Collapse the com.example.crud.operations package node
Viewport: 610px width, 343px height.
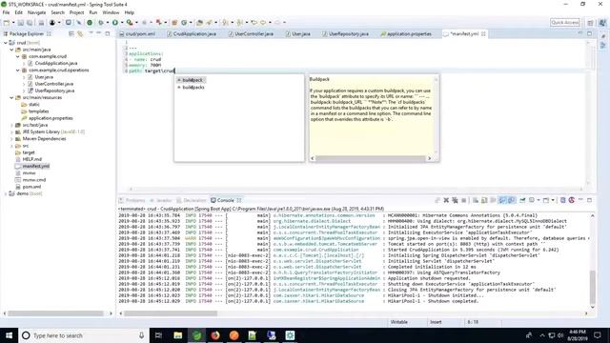tap(18, 71)
